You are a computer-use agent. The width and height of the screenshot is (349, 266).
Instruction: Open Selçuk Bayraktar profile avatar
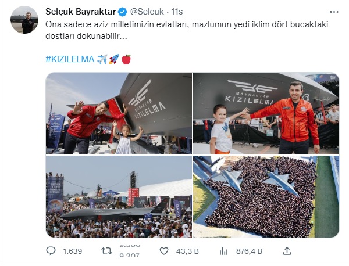(x=24, y=20)
